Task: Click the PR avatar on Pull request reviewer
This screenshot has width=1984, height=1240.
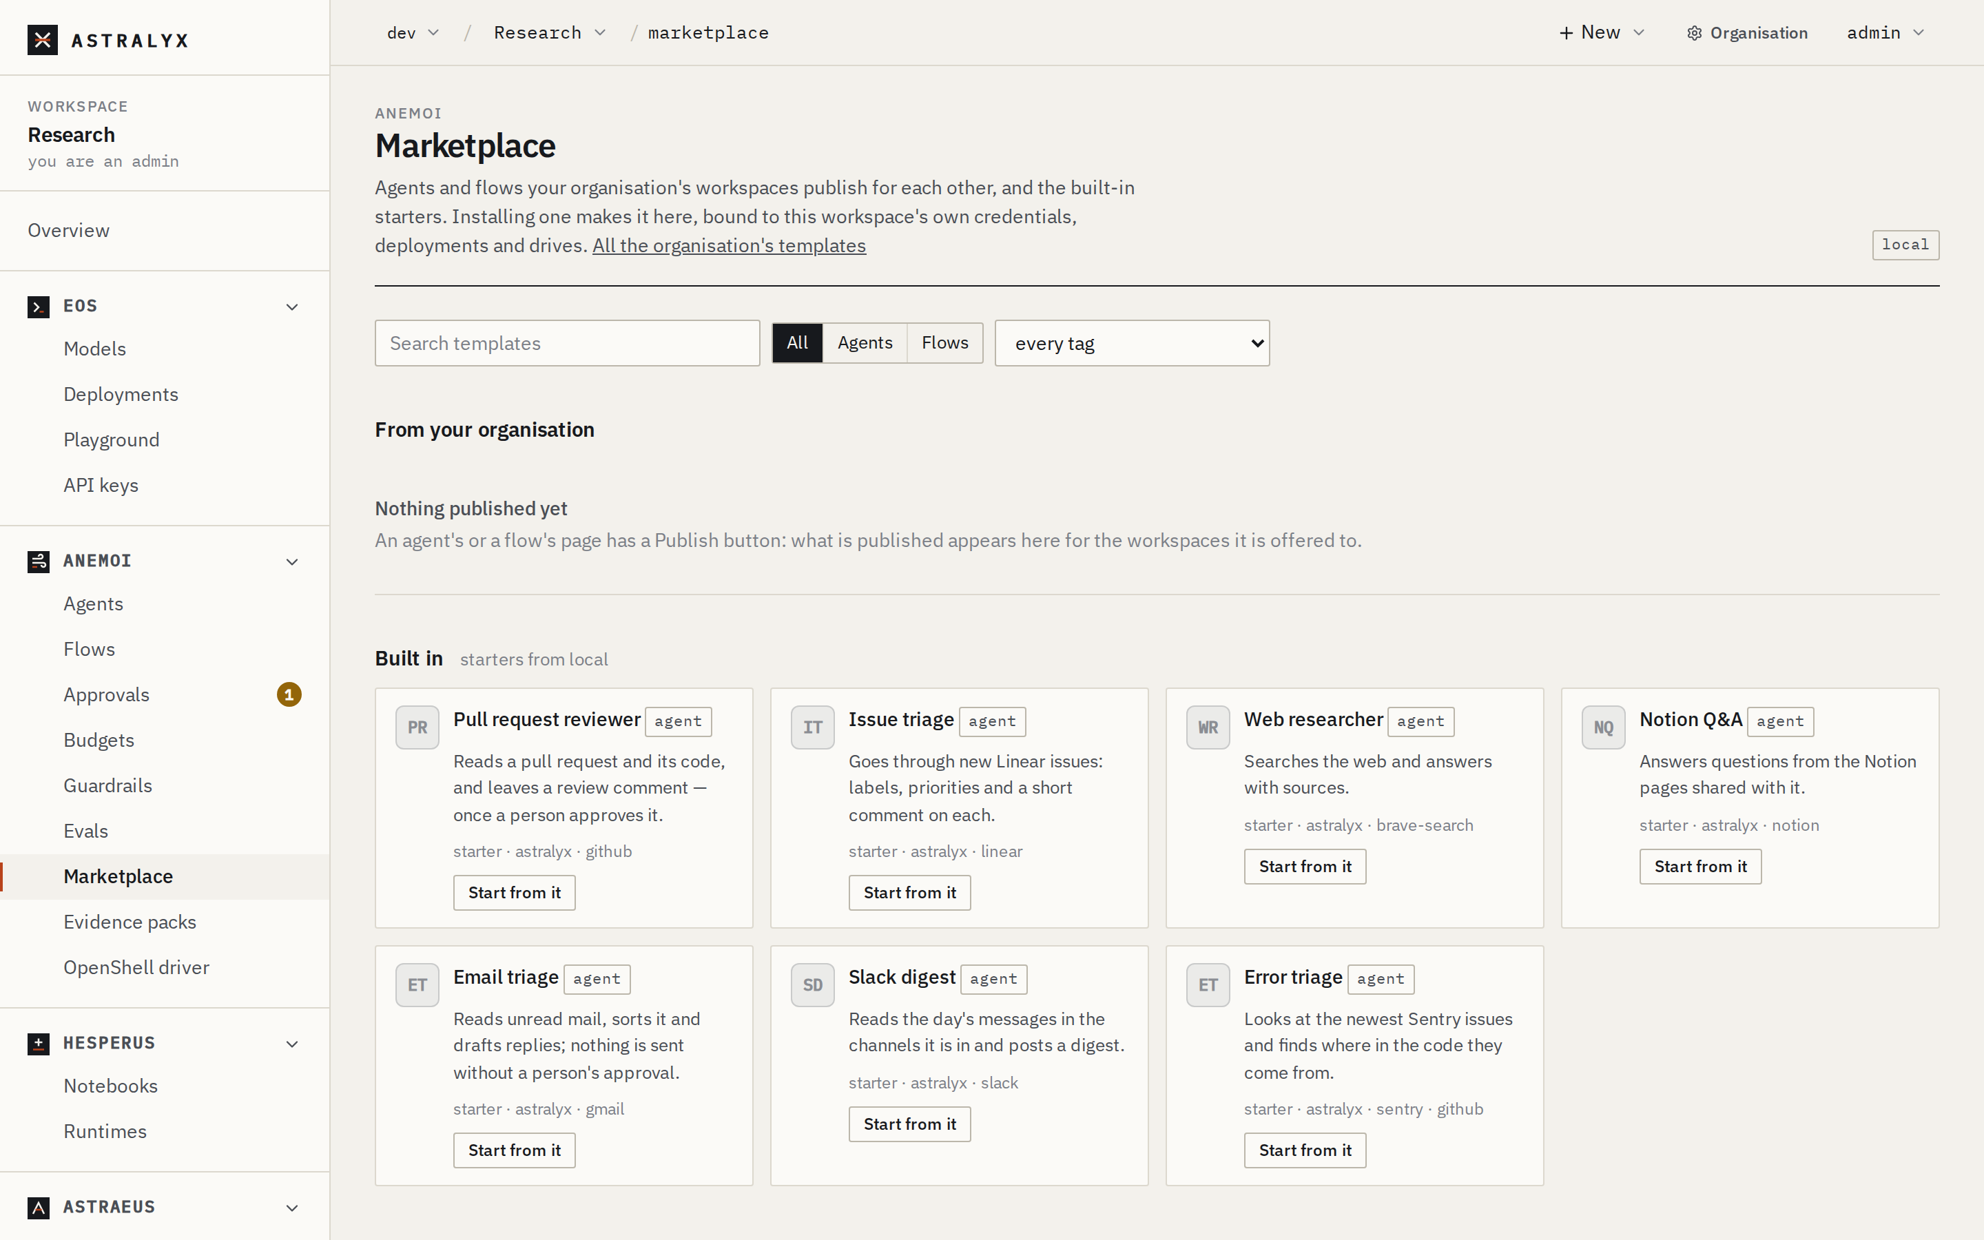Action: (x=417, y=727)
